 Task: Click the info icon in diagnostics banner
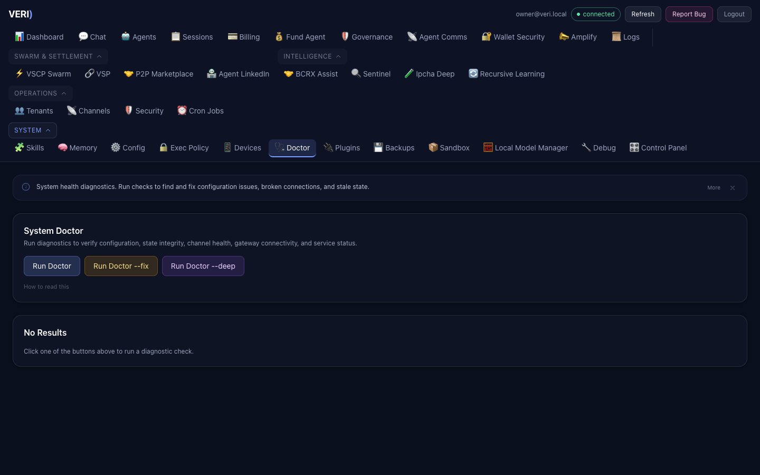coord(26,187)
